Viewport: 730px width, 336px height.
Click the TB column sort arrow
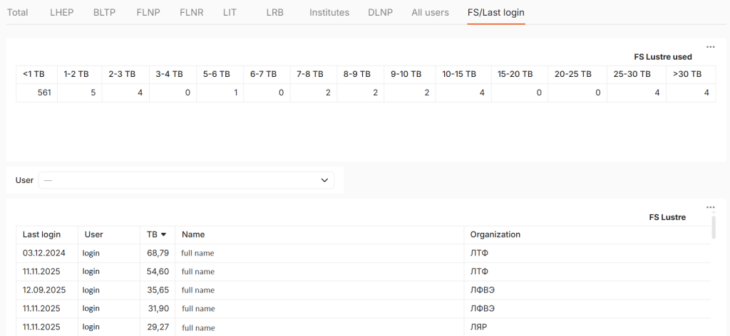click(163, 235)
